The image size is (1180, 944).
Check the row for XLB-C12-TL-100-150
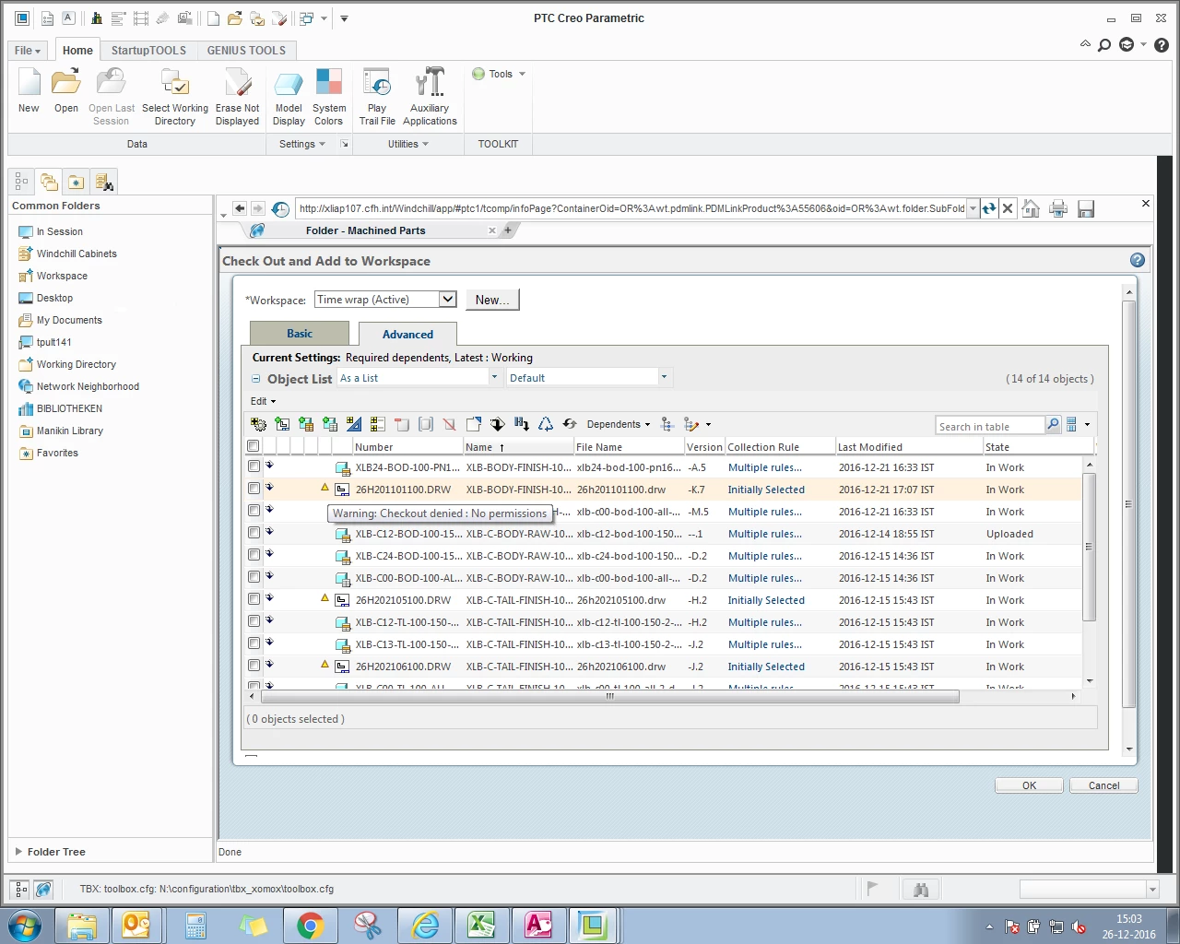254,621
